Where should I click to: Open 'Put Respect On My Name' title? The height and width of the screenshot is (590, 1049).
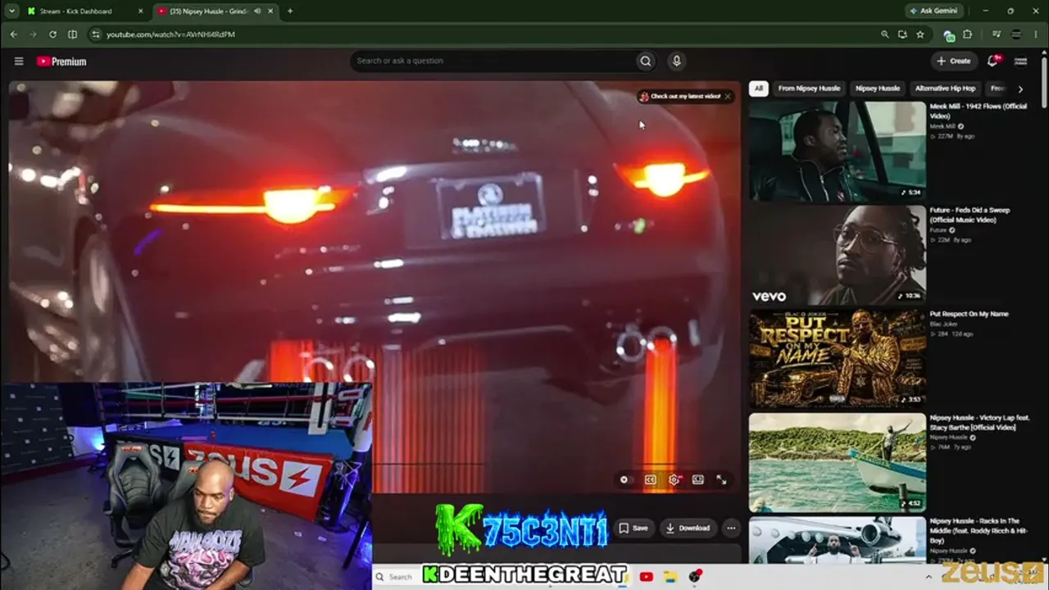[970, 314]
